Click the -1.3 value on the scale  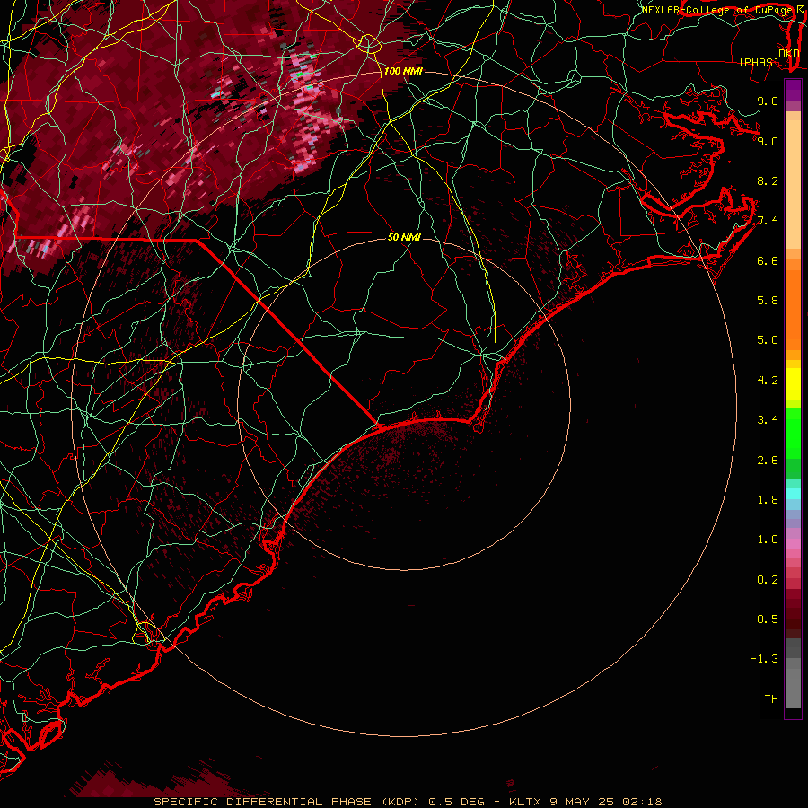coord(764,659)
